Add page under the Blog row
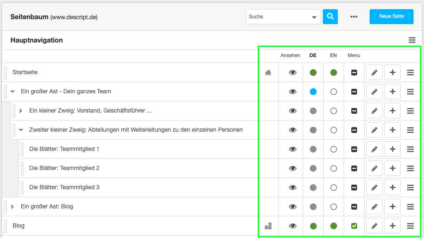Screen dimensions: 424x238 (x=392, y=226)
